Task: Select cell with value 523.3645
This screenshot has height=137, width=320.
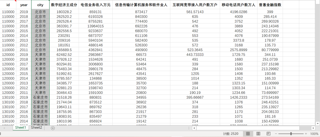Action: (195, 50)
